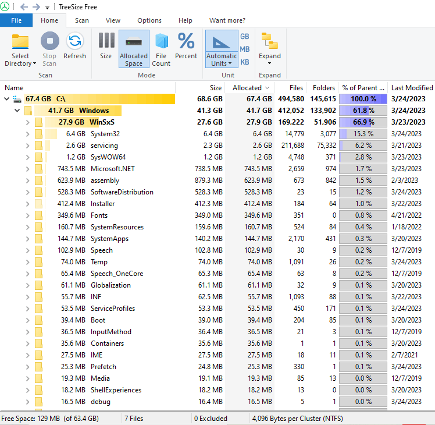
Task: Sort by the Allocated column header
Action: (249, 88)
